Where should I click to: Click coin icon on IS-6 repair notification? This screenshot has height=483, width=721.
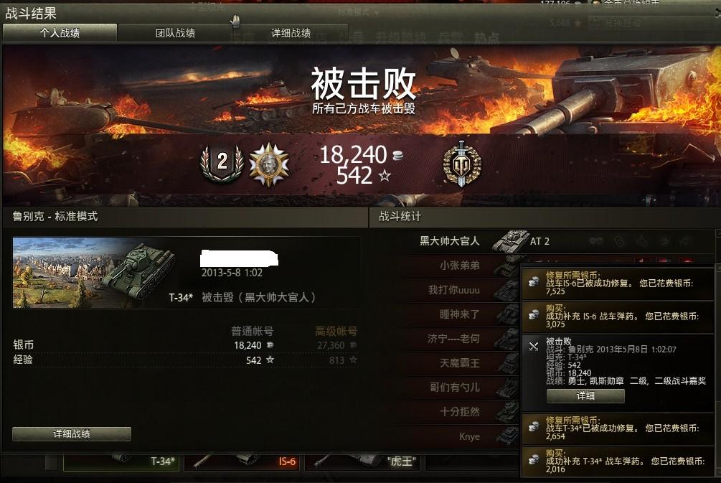[x=533, y=281]
